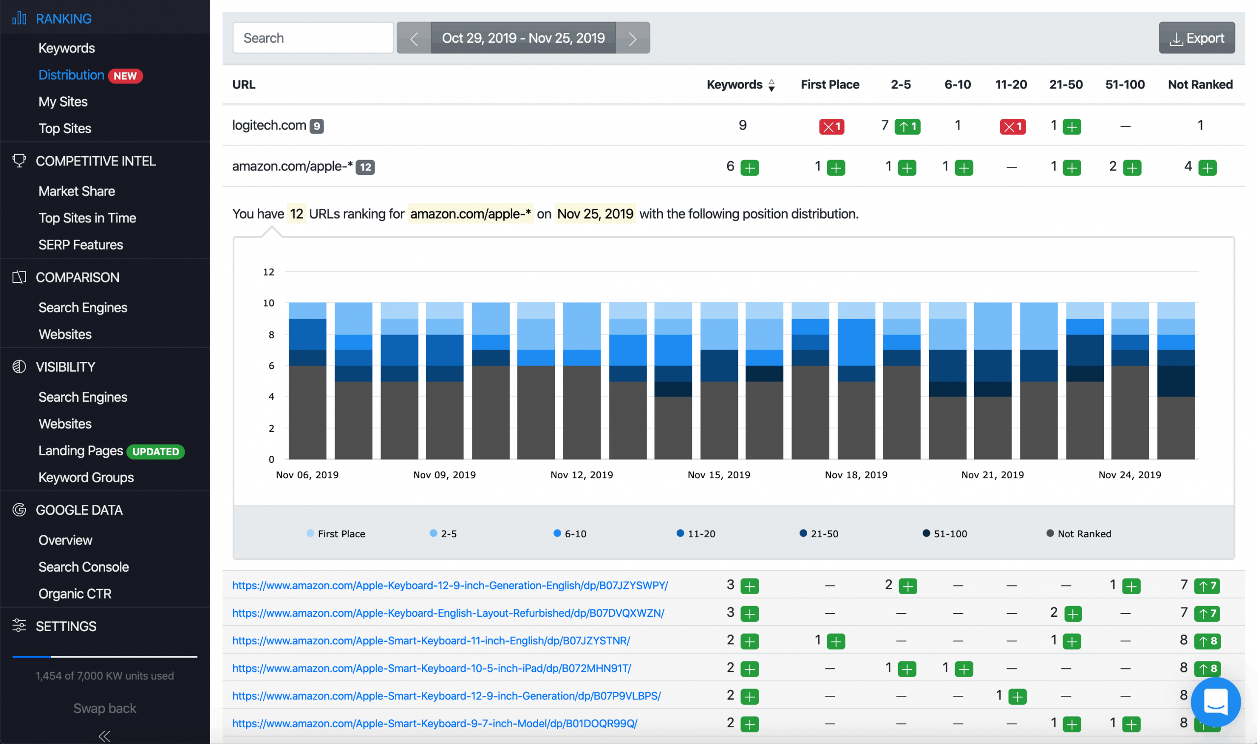Expand the logitech.com row
The image size is (1257, 744).
(x=733, y=125)
